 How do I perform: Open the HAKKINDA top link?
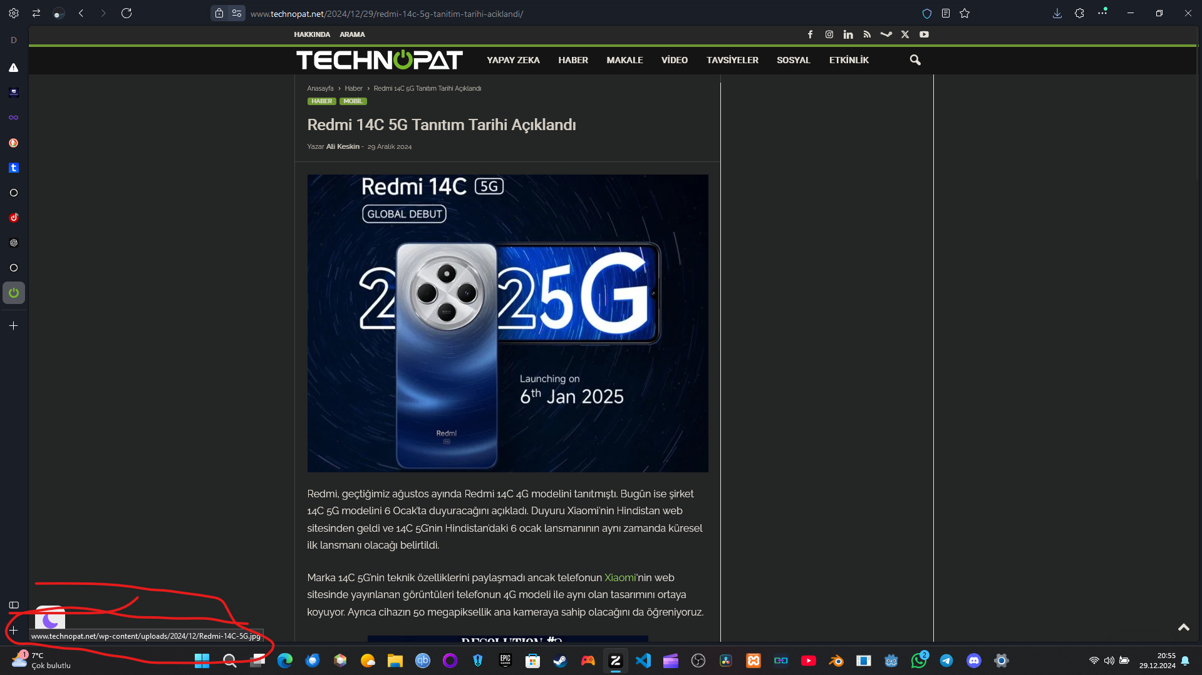click(312, 34)
